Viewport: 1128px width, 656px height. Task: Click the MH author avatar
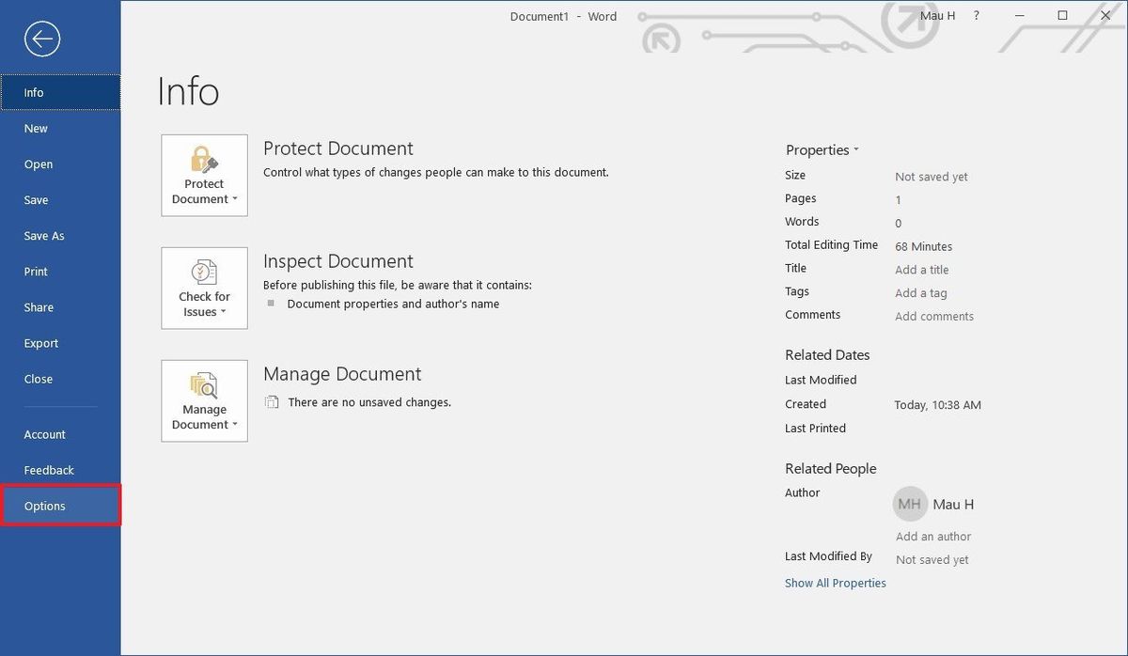(x=908, y=504)
